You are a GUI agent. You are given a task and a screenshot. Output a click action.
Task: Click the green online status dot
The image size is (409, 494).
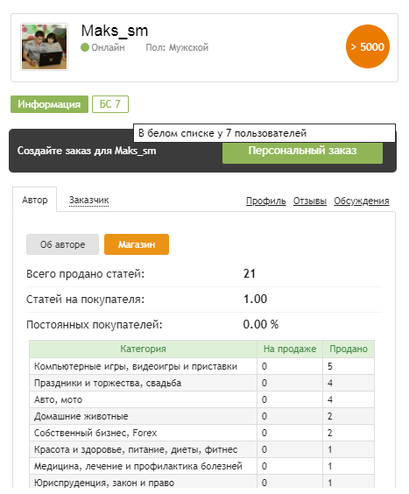pos(85,47)
